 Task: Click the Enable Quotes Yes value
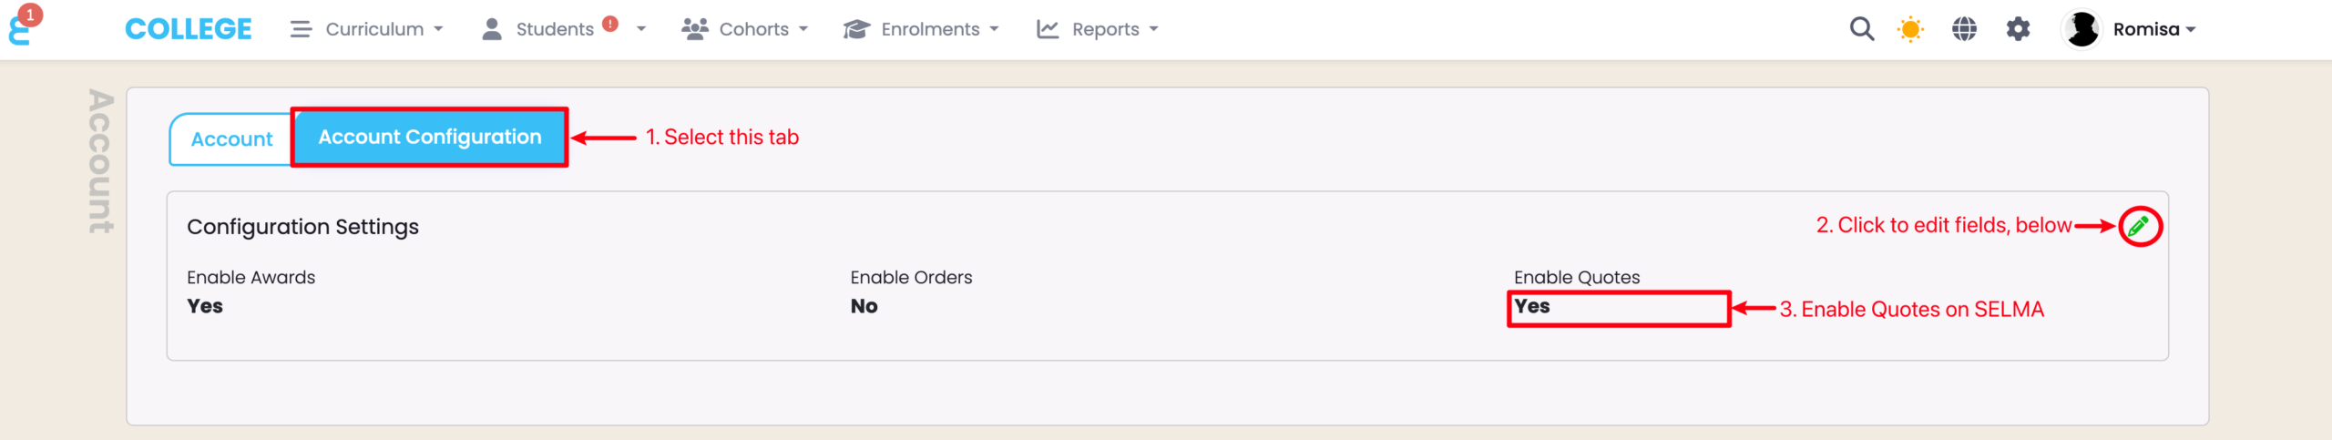1532,307
